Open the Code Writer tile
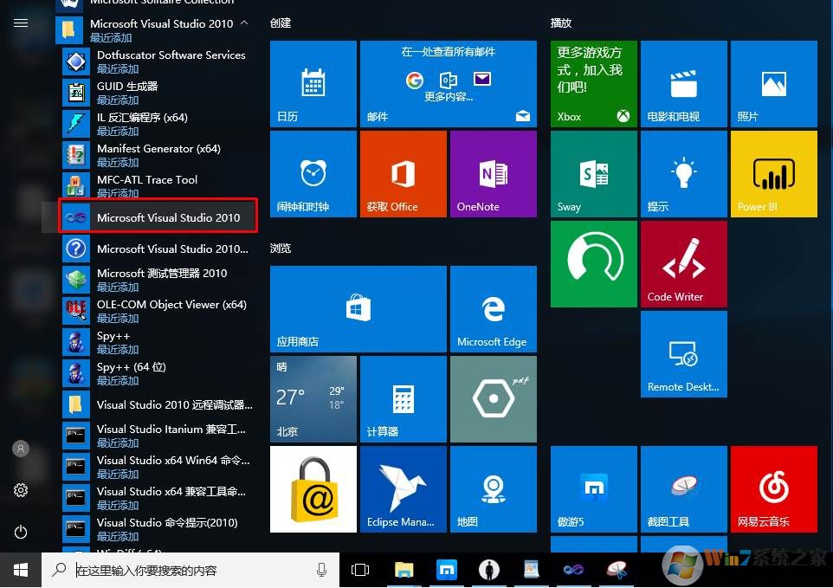This screenshot has width=833, height=588. point(683,263)
